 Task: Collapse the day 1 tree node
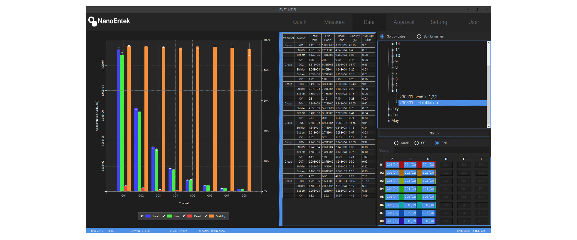[x=392, y=91]
